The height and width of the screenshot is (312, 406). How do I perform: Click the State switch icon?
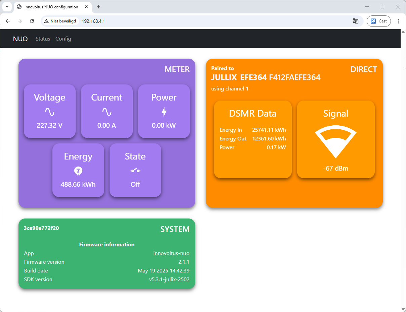[135, 171]
